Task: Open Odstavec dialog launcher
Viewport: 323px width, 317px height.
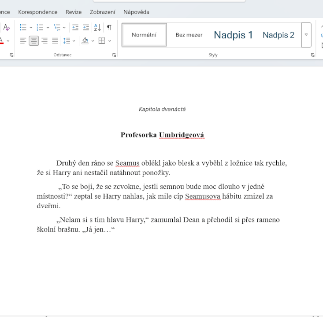Action: point(114,55)
